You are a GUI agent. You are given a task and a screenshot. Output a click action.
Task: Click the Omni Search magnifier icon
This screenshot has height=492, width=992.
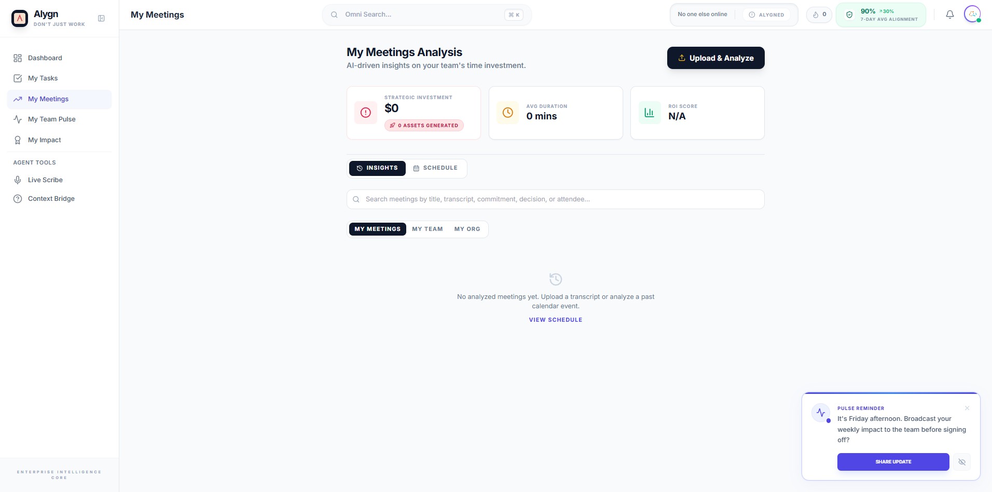[x=335, y=15]
